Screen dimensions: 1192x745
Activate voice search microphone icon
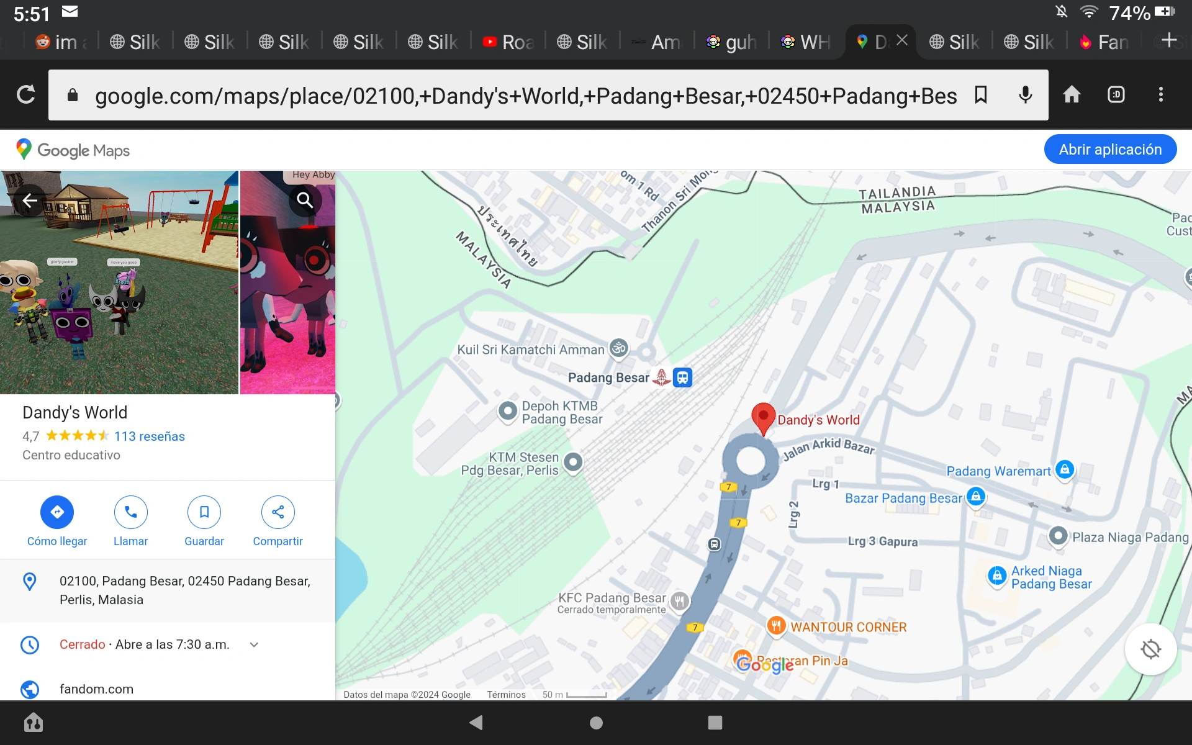[1026, 95]
